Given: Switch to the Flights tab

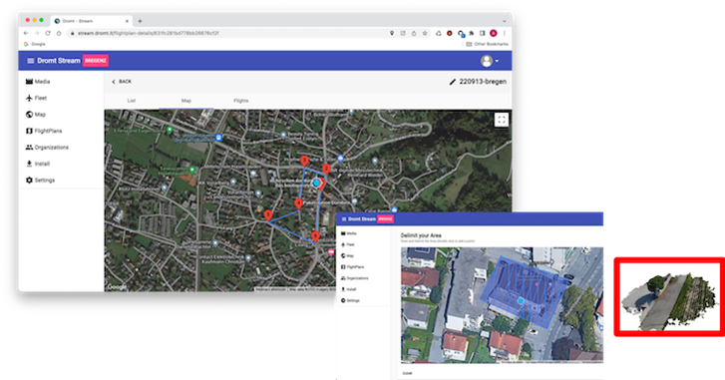Looking at the screenshot, I should [x=241, y=101].
